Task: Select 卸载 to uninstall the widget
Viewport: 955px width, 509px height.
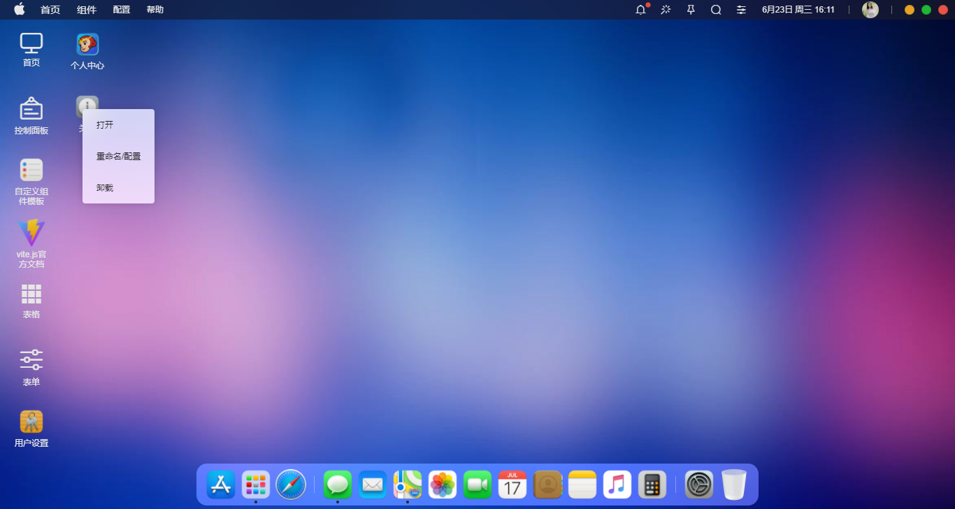Action: tap(103, 187)
